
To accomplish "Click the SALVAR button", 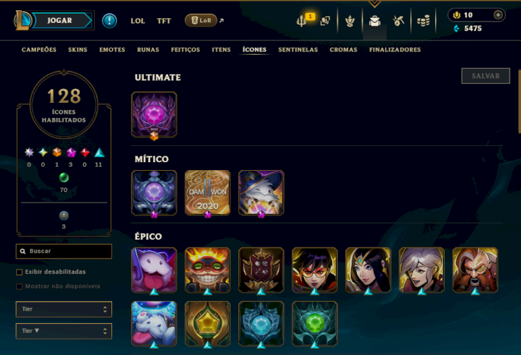I will (x=485, y=76).
